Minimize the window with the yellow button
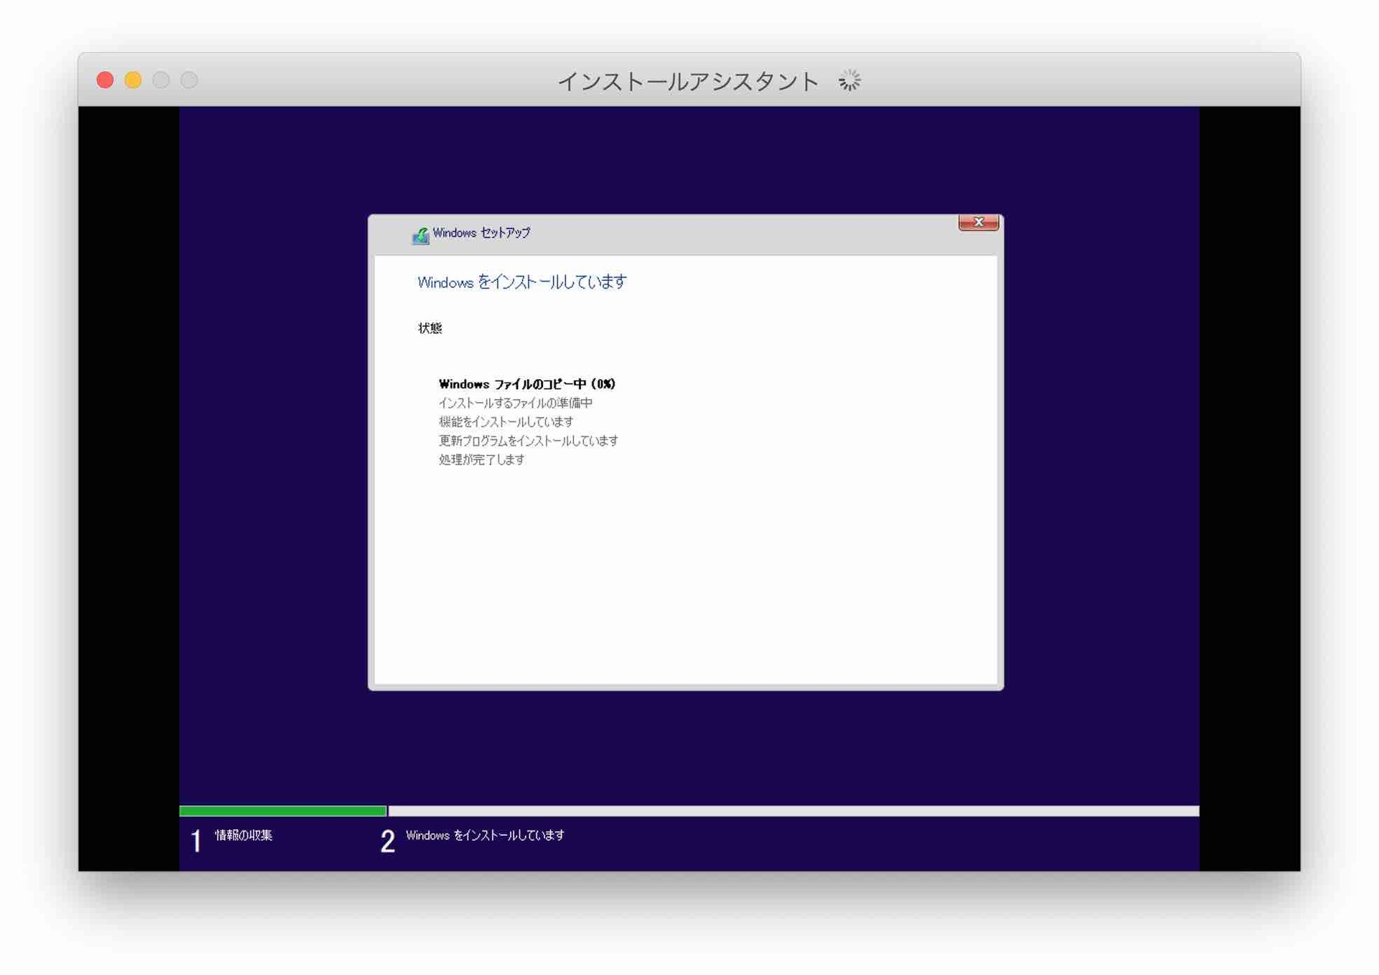1379x975 pixels. (x=133, y=80)
